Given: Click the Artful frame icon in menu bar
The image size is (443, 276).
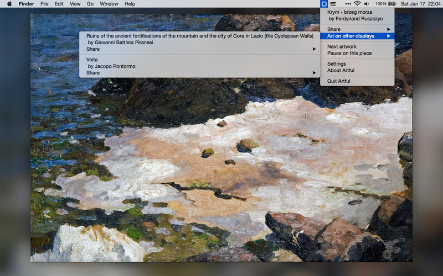Looking at the screenshot, I should 324,4.
